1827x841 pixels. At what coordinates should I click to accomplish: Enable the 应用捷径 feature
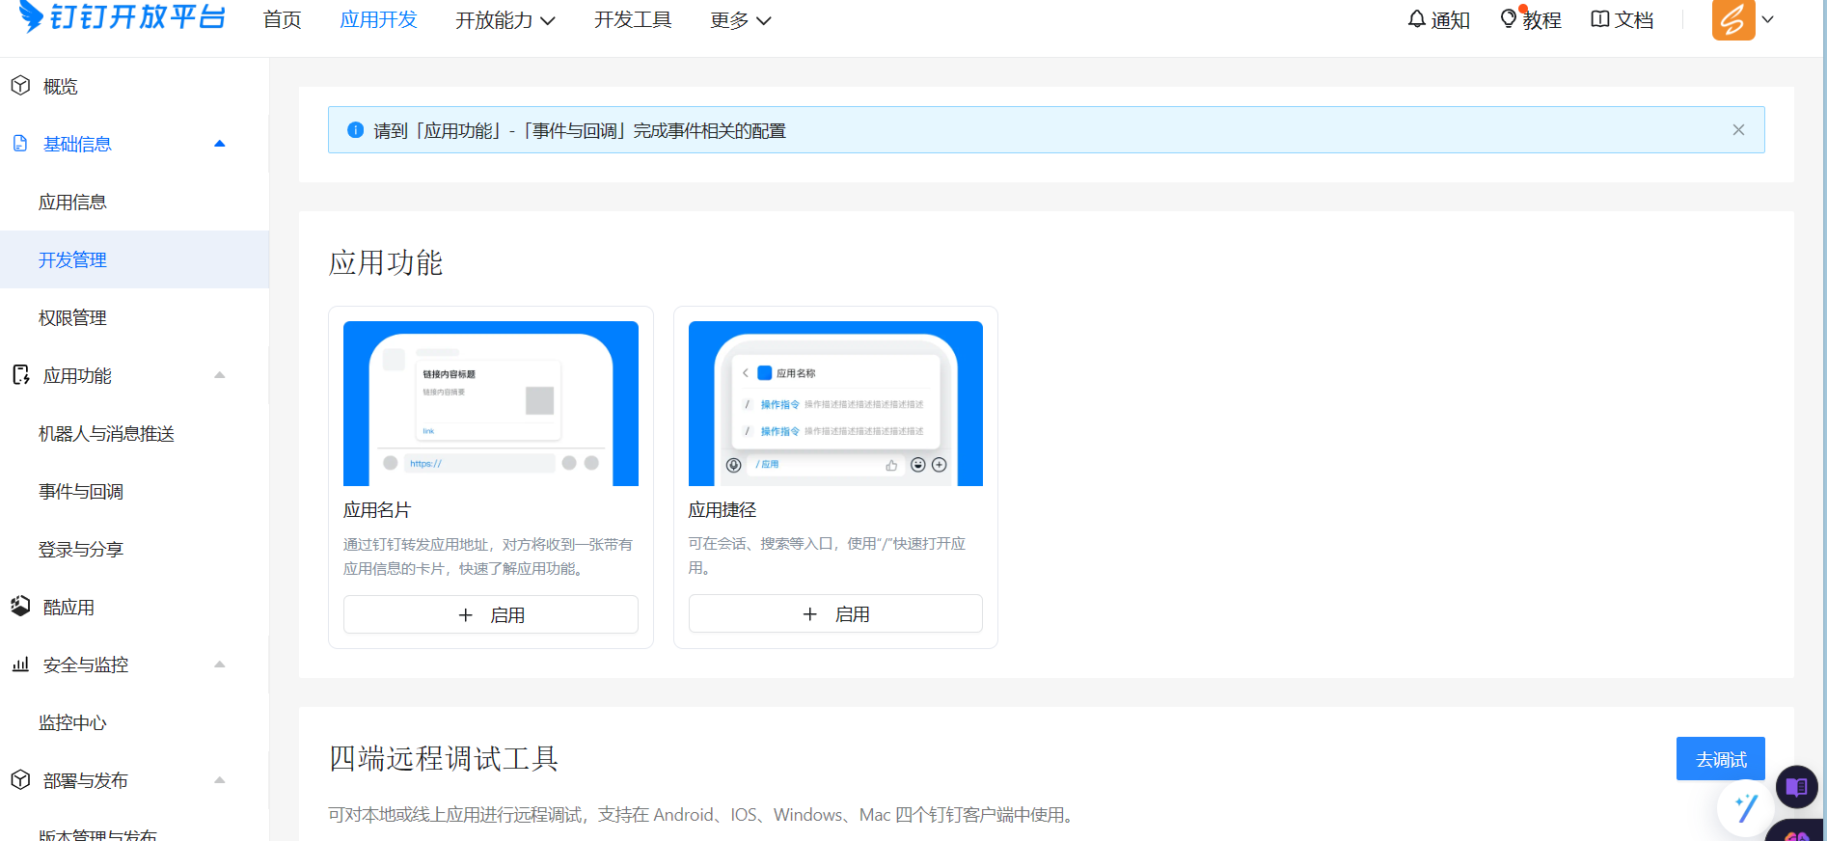point(835,613)
